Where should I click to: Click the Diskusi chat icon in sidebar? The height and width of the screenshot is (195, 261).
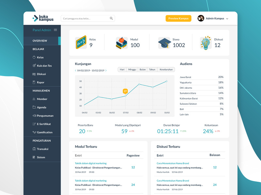tap(34, 74)
